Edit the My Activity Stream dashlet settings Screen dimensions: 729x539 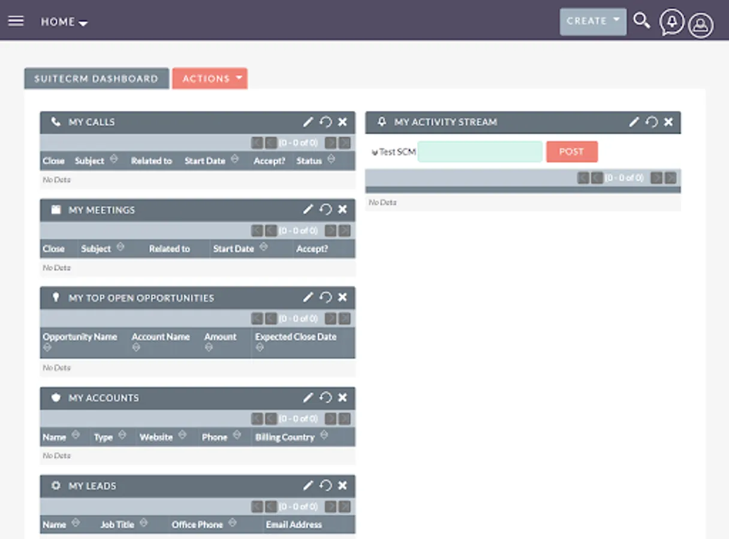tap(634, 122)
